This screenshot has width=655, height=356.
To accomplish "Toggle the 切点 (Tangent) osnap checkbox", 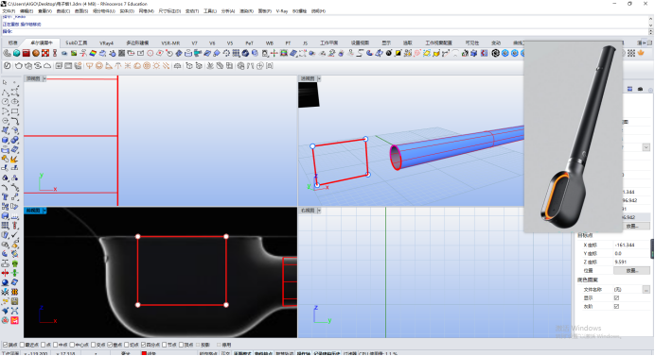I will [126, 346].
